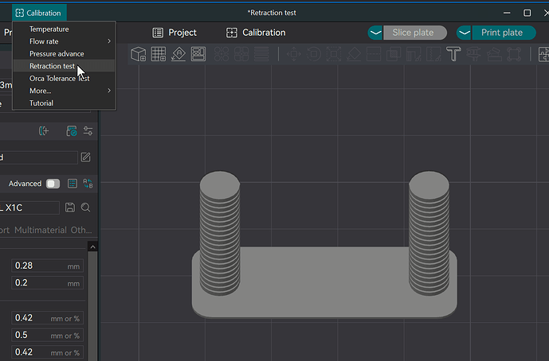Screen dimensions: 549x361
Task: Click the 0.2 mm input field
Action: 47,283
